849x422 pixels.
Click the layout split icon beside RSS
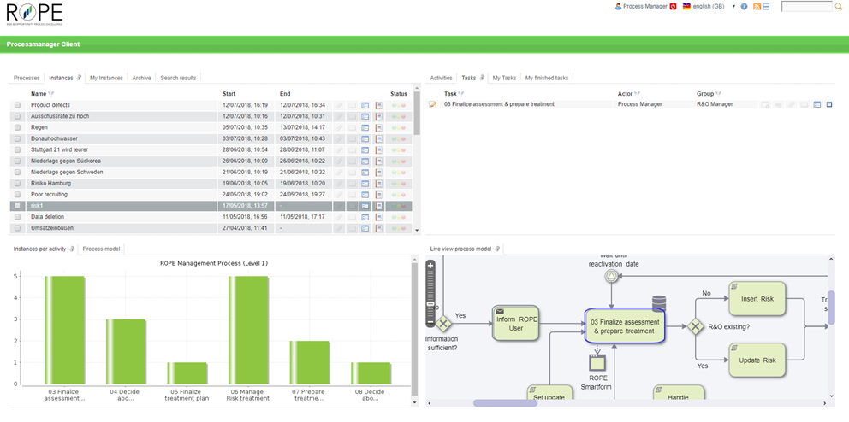pyautogui.click(x=766, y=7)
